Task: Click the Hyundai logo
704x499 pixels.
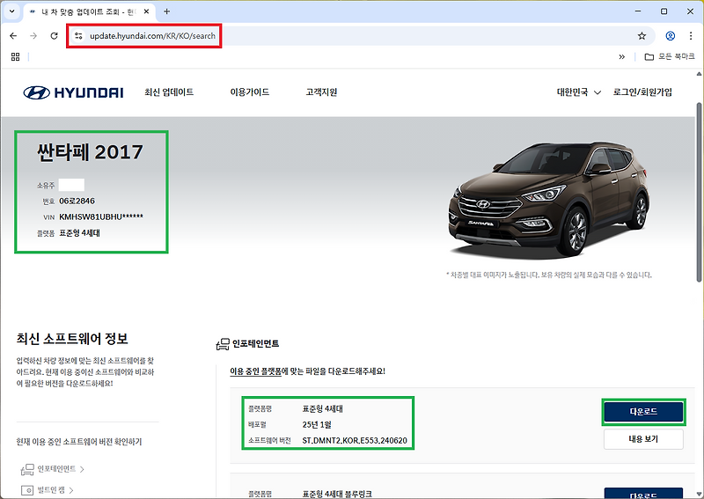Action: click(x=74, y=92)
